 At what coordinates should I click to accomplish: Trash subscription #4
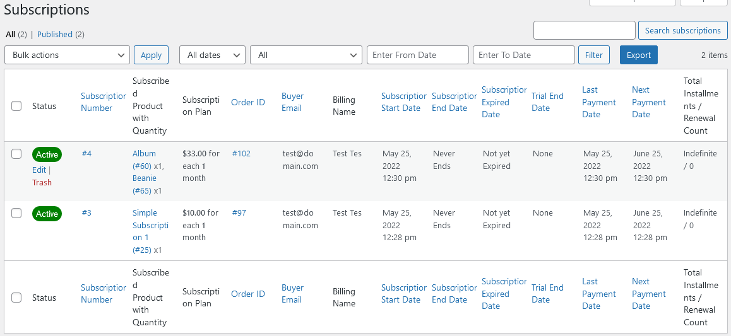pyautogui.click(x=42, y=182)
